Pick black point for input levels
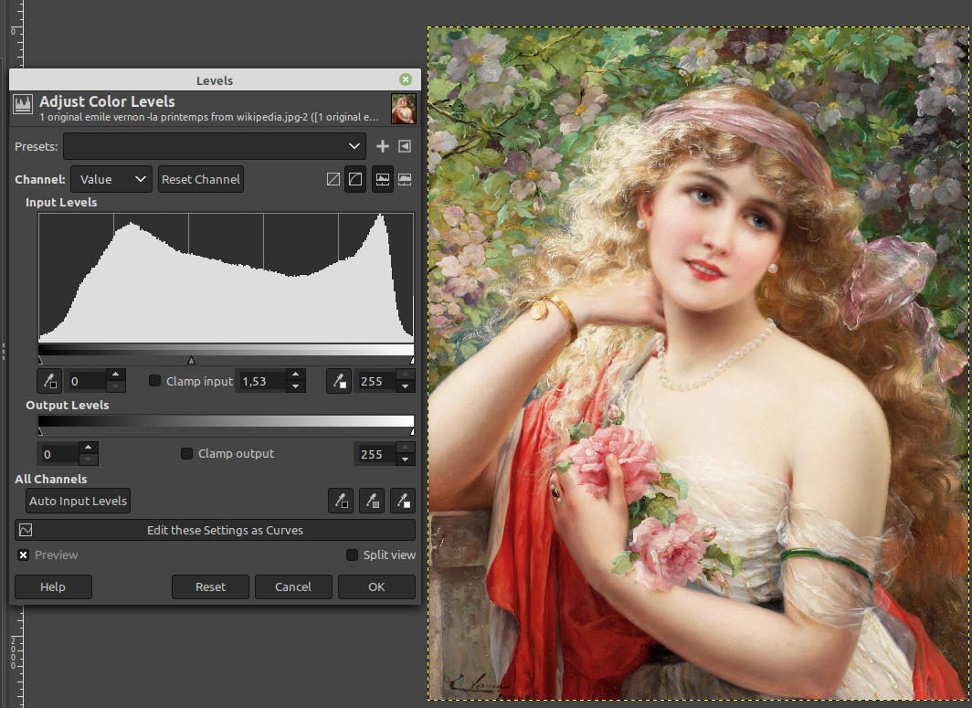Viewport: 972px width, 708px height. pos(49,381)
